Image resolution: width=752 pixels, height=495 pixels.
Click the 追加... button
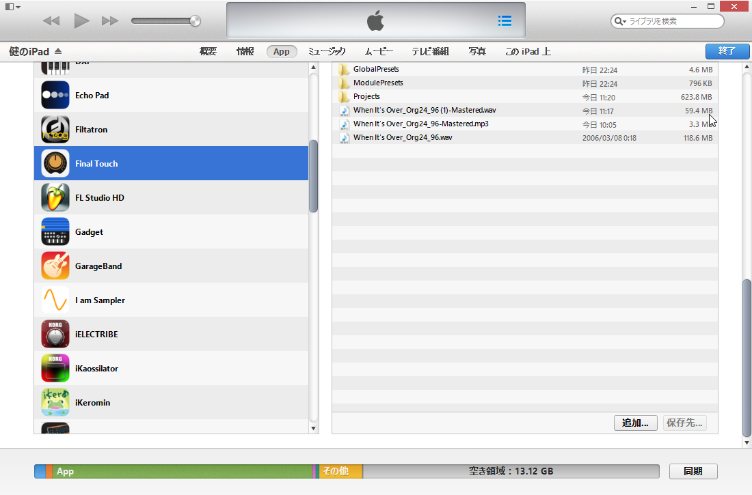635,423
